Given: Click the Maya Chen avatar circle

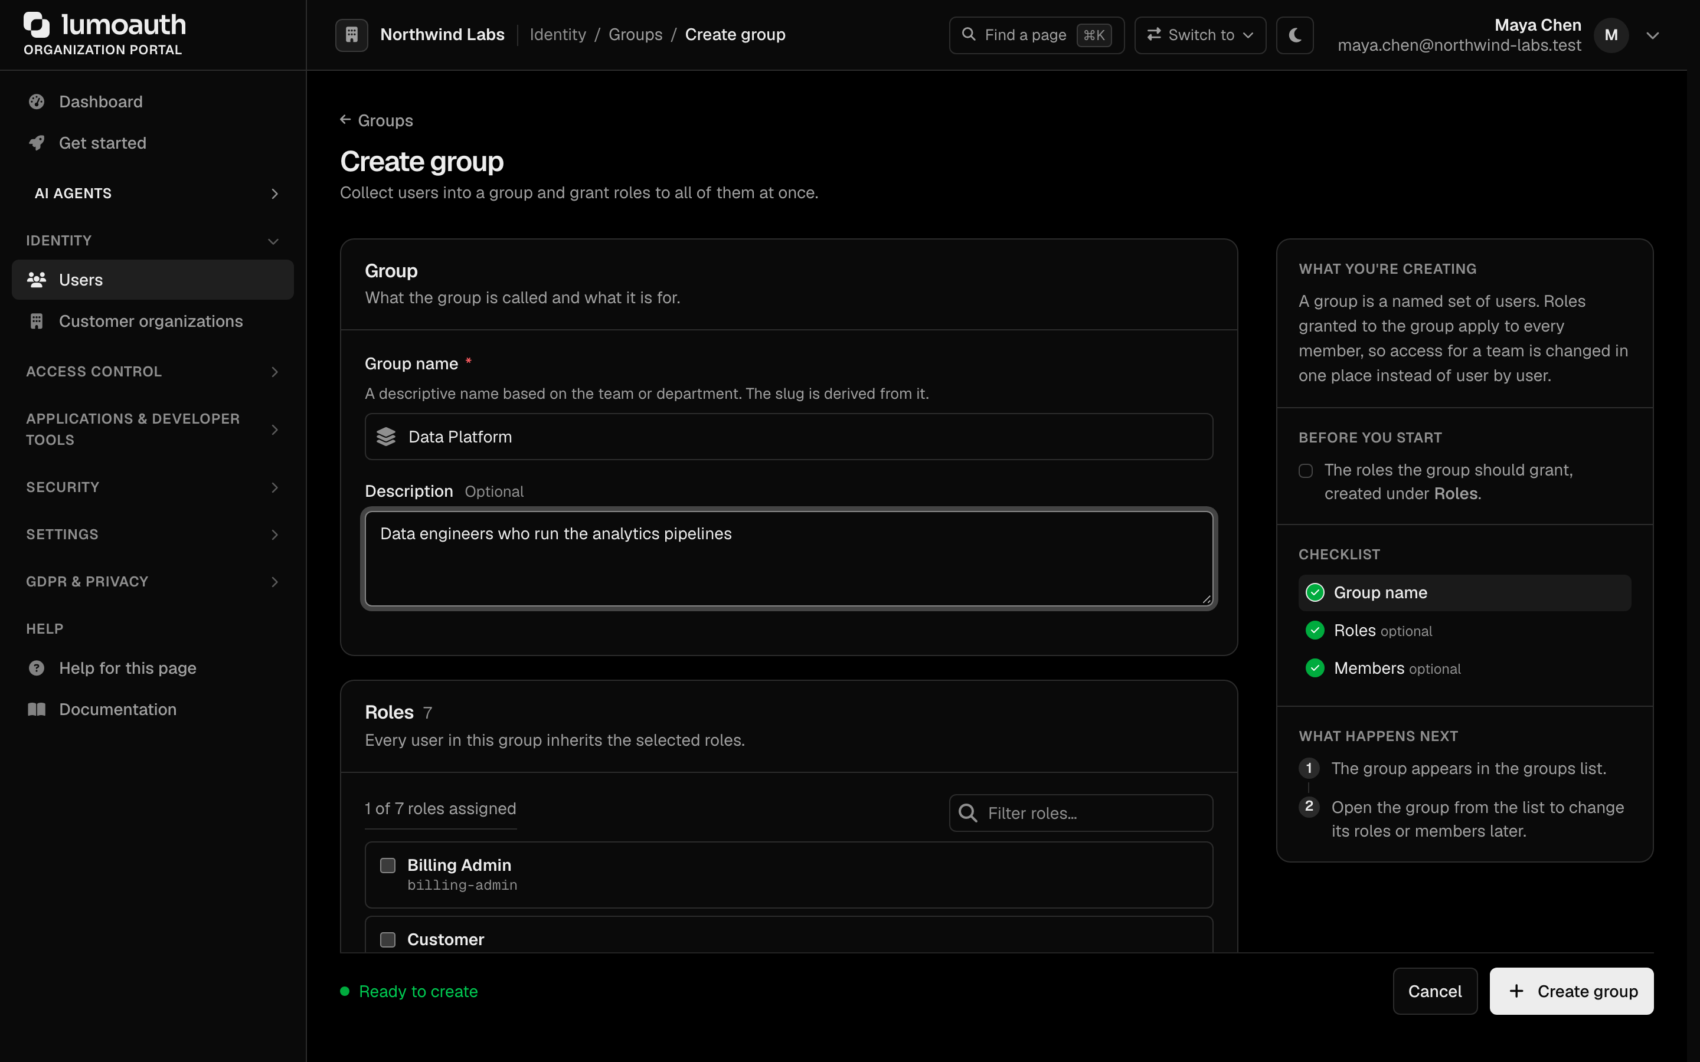Looking at the screenshot, I should [1611, 35].
